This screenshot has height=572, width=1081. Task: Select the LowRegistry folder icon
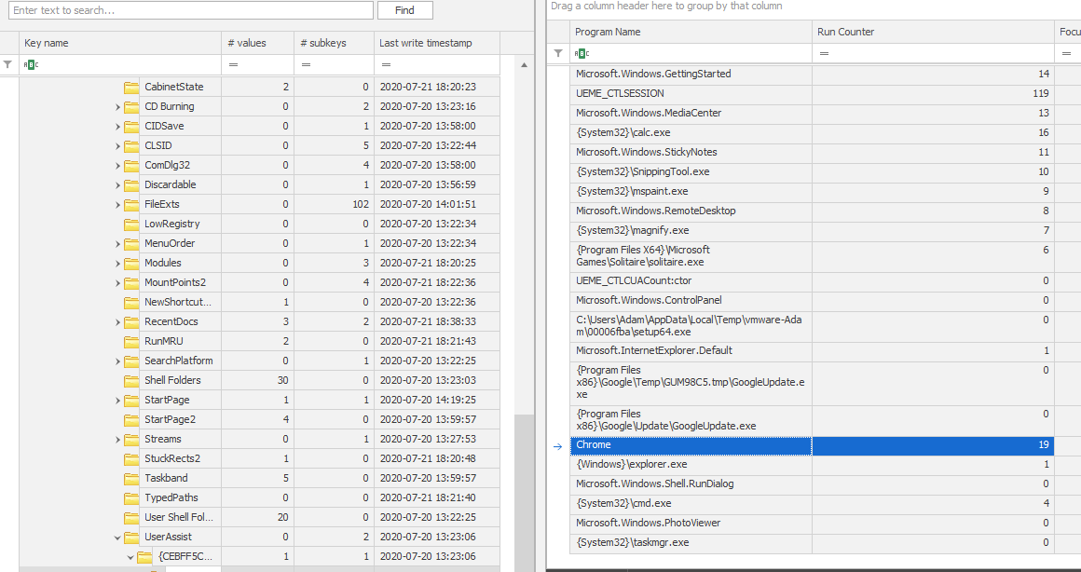(x=131, y=224)
